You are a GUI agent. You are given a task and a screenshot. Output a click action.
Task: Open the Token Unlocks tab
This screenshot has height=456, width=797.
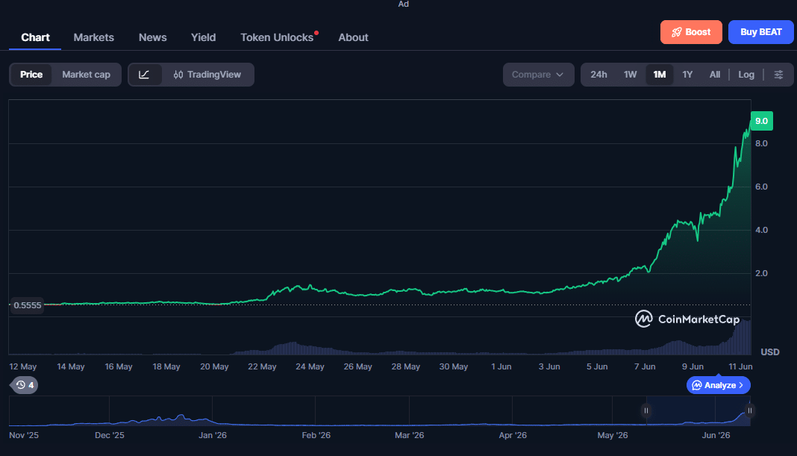277,37
